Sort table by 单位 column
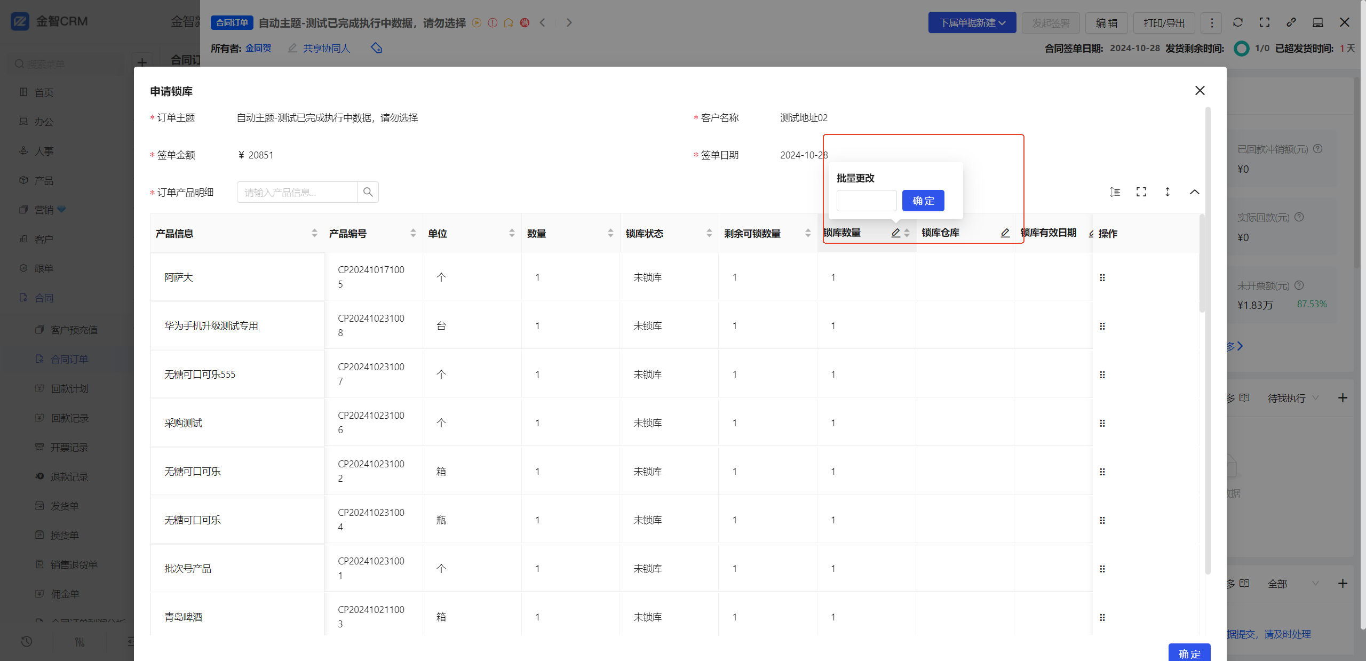This screenshot has height=661, width=1366. (x=512, y=233)
